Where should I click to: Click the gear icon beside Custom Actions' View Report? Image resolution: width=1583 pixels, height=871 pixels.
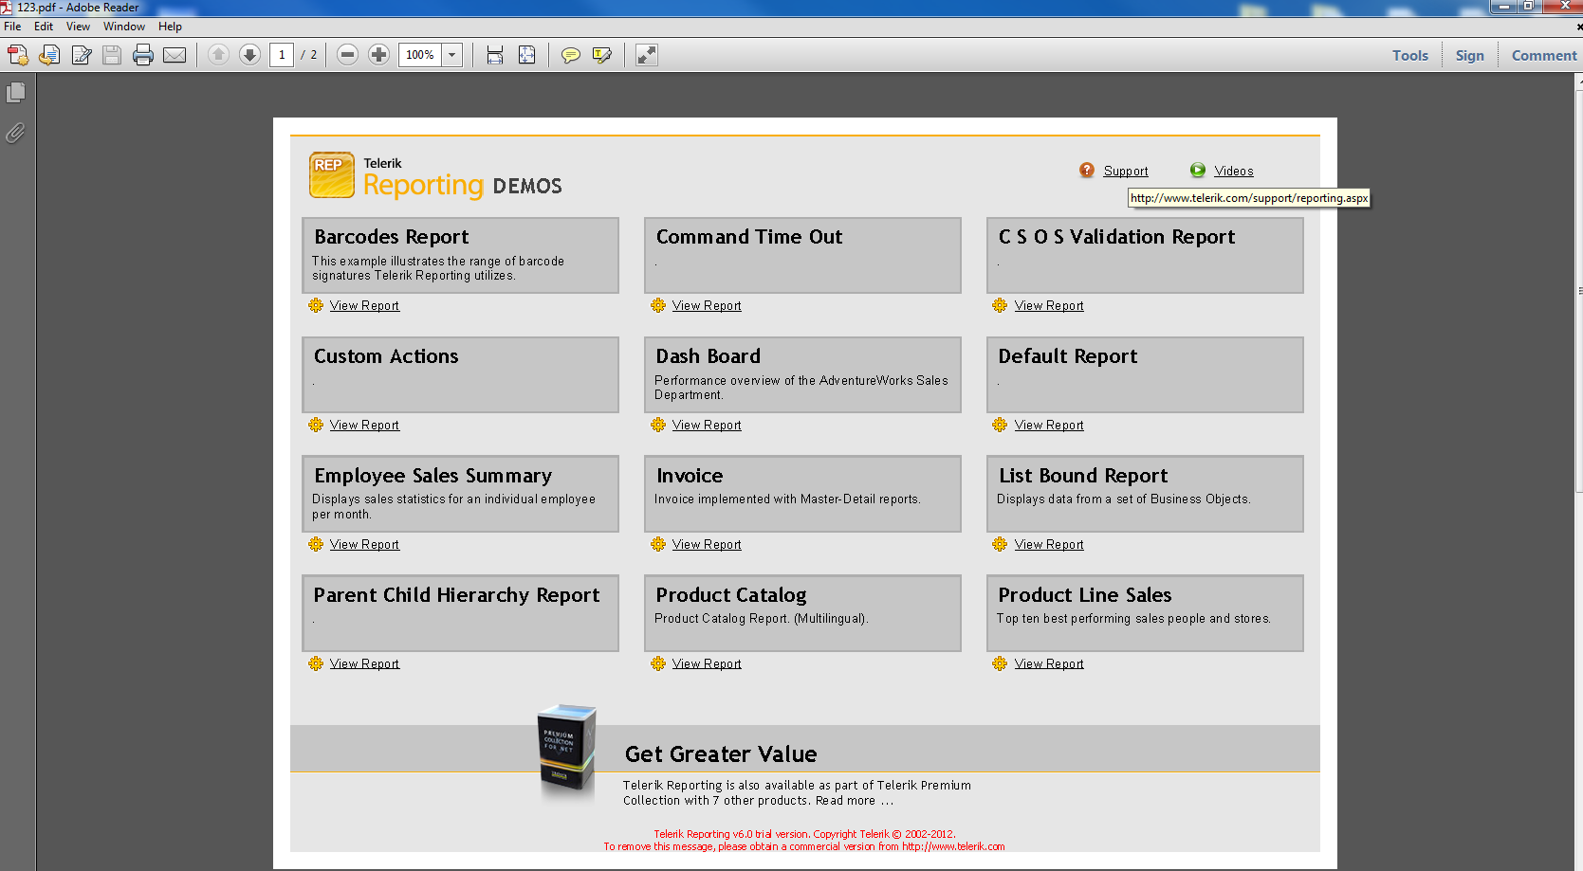point(316,425)
